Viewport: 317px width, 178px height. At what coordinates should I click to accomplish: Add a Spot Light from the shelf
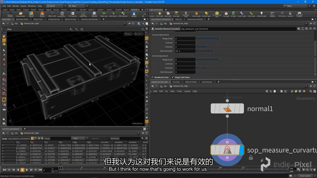(x=168, y=14)
